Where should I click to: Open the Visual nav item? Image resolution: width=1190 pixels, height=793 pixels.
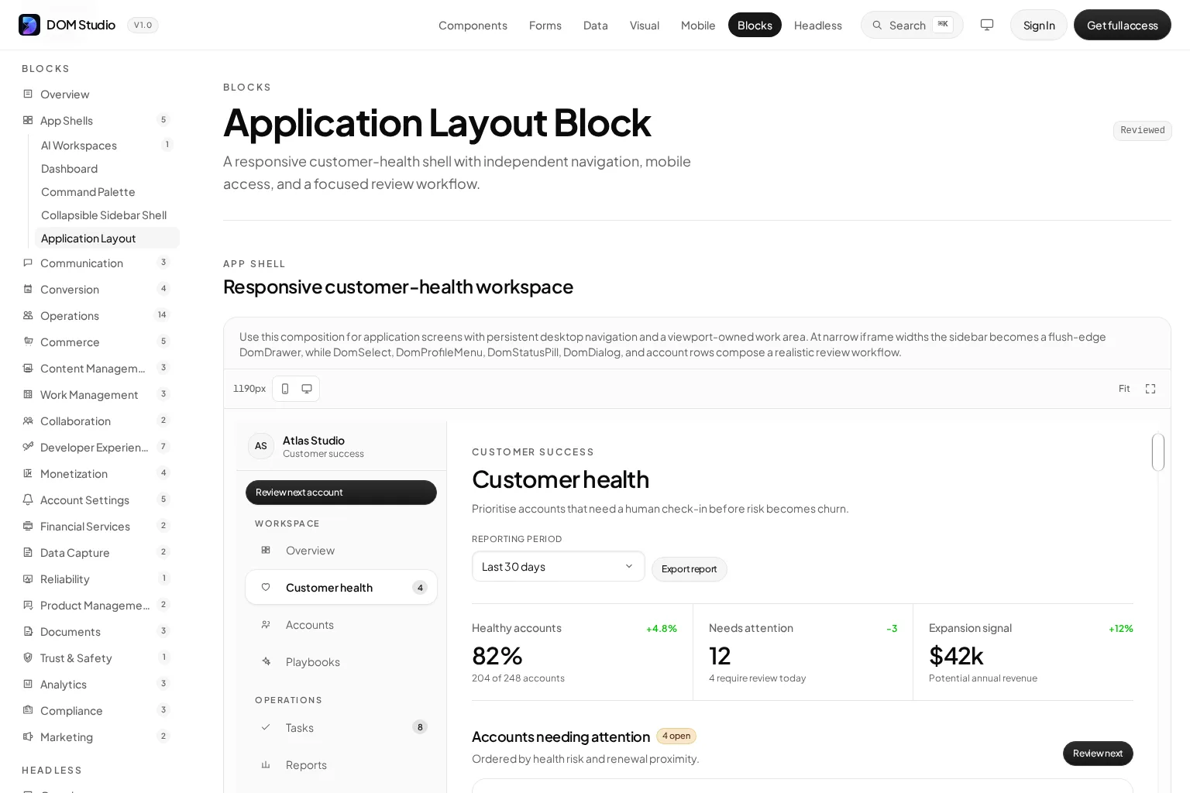[645, 25]
